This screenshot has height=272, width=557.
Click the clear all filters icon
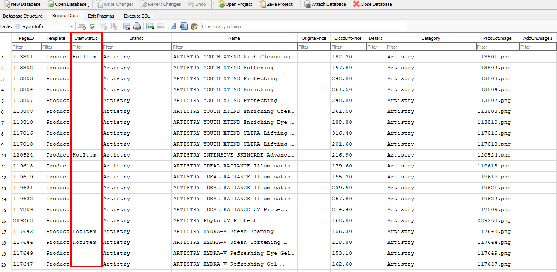pyautogui.click(x=104, y=26)
